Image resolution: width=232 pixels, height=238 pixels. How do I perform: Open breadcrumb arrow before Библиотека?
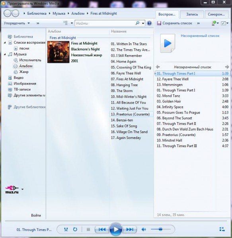click(x=24, y=13)
